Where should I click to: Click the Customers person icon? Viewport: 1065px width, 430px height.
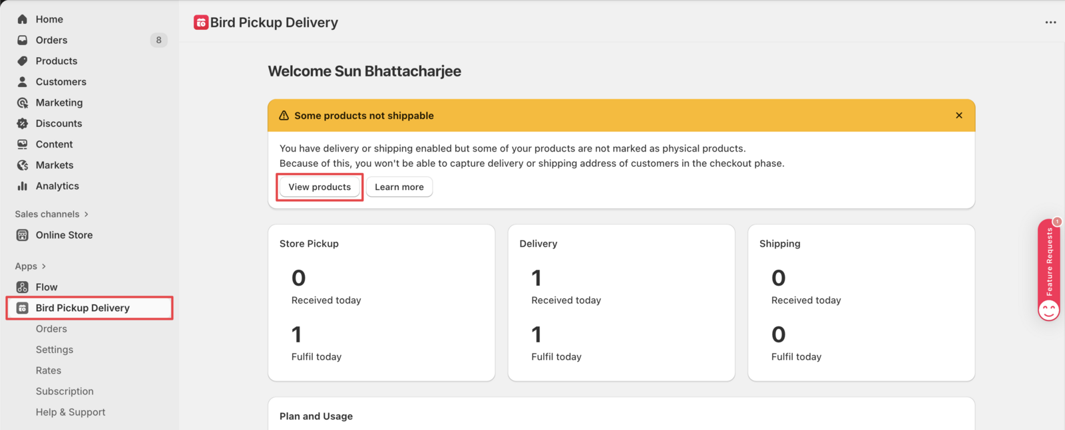(x=23, y=82)
